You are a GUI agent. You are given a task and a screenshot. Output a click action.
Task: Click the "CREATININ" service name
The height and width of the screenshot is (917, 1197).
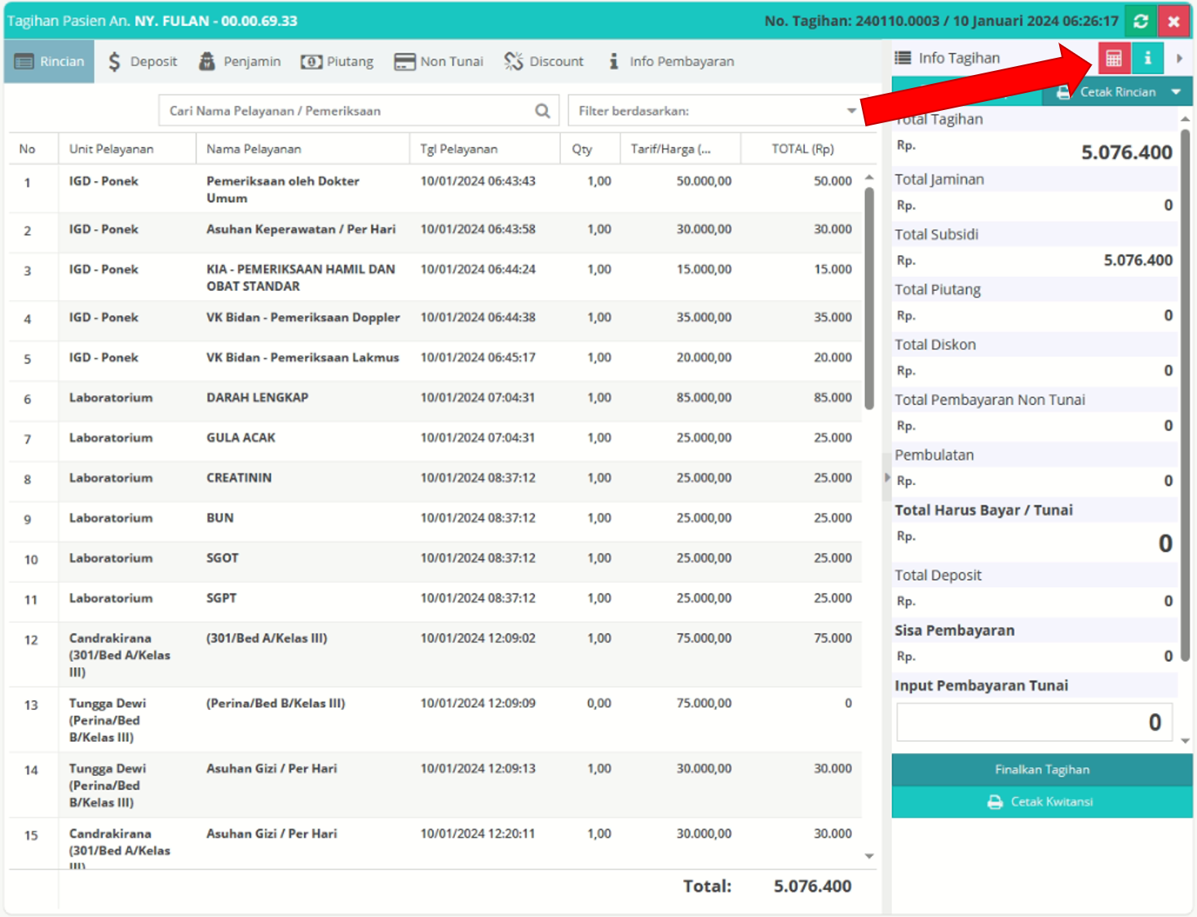point(239,478)
